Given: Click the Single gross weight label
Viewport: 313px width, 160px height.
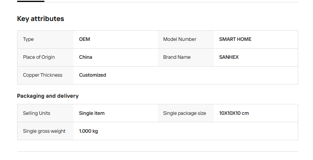Looking at the screenshot, I should [x=44, y=131].
